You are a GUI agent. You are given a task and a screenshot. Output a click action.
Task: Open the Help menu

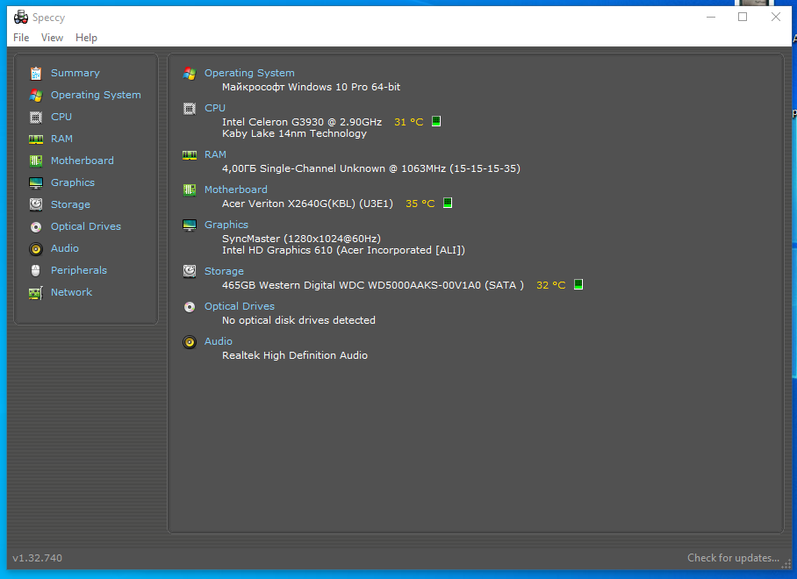pyautogui.click(x=86, y=38)
